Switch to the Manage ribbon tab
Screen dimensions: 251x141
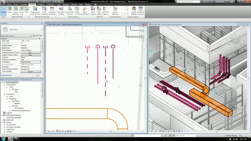pyautogui.click(x=65, y=4)
